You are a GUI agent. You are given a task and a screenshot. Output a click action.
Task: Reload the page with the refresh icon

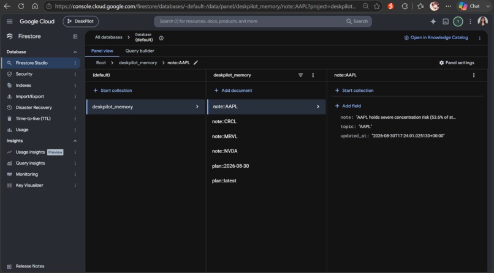pos(21,6)
